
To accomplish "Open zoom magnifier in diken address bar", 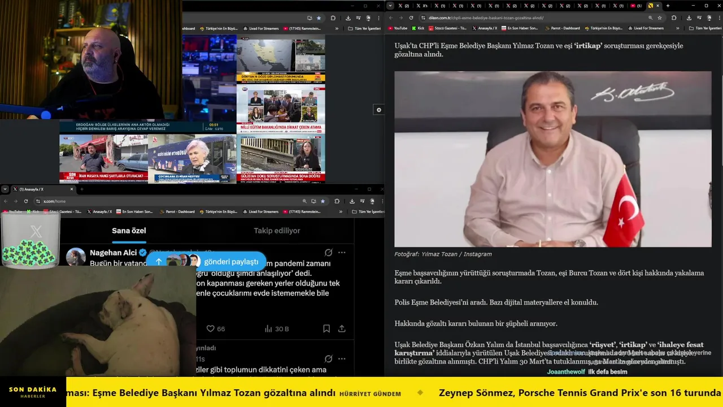I will pos(650,18).
